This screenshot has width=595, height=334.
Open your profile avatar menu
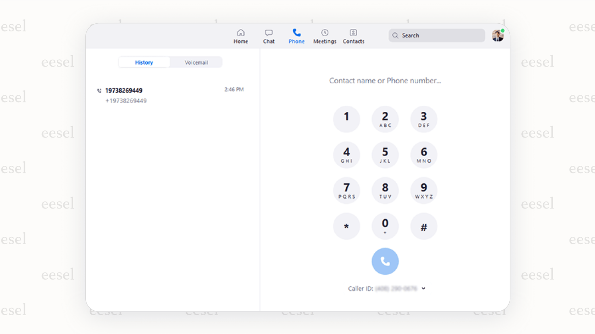[x=498, y=35]
